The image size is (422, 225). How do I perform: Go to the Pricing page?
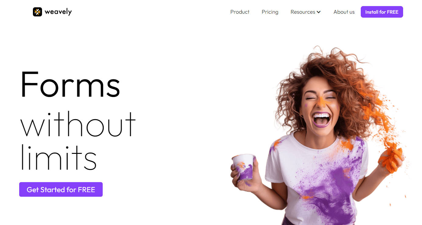tap(270, 12)
